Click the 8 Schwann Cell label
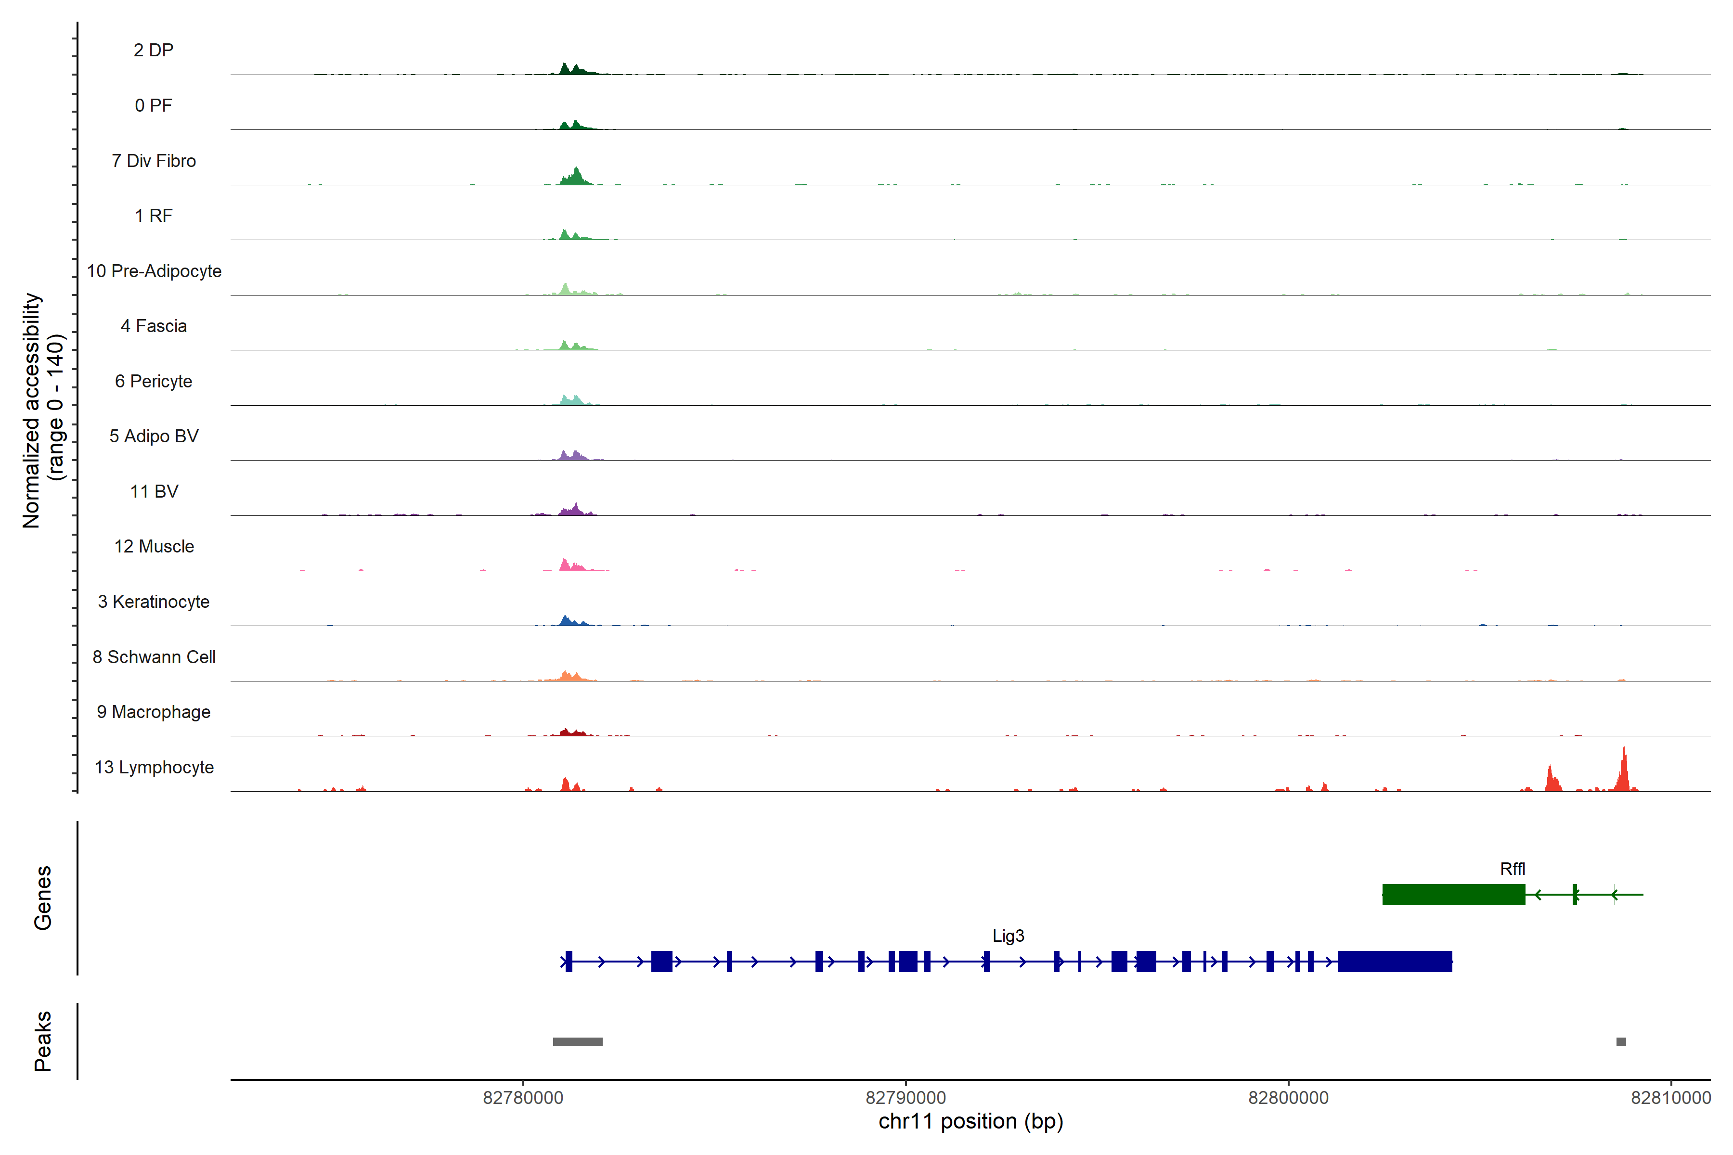 point(154,657)
